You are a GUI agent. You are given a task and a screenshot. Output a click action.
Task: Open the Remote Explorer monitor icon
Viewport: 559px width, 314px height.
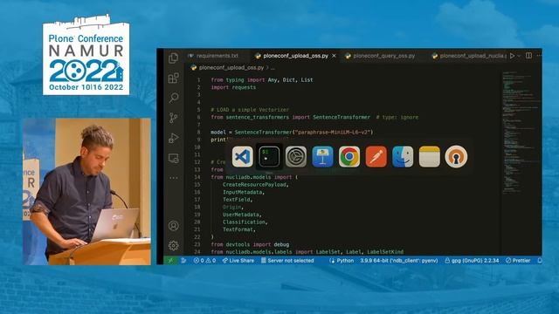point(173,158)
